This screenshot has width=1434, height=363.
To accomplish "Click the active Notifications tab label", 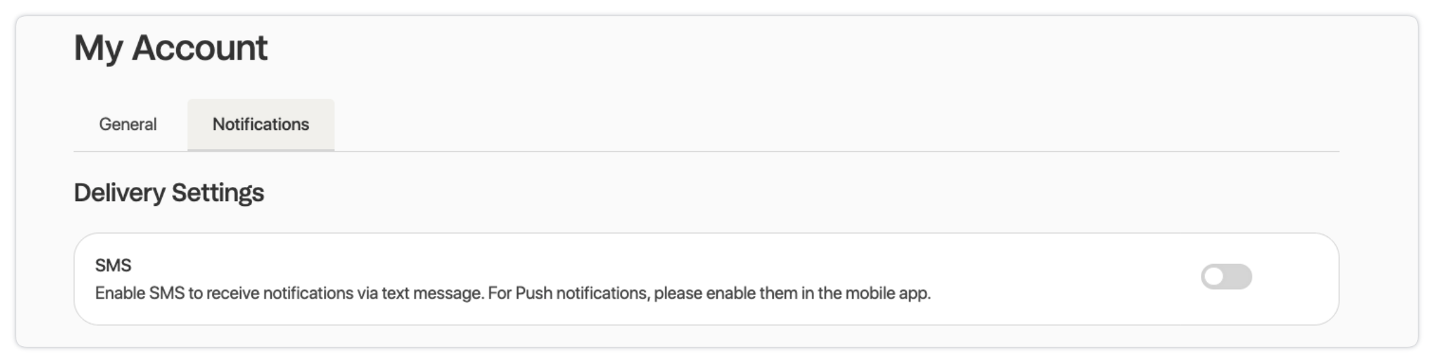I will (x=261, y=125).
